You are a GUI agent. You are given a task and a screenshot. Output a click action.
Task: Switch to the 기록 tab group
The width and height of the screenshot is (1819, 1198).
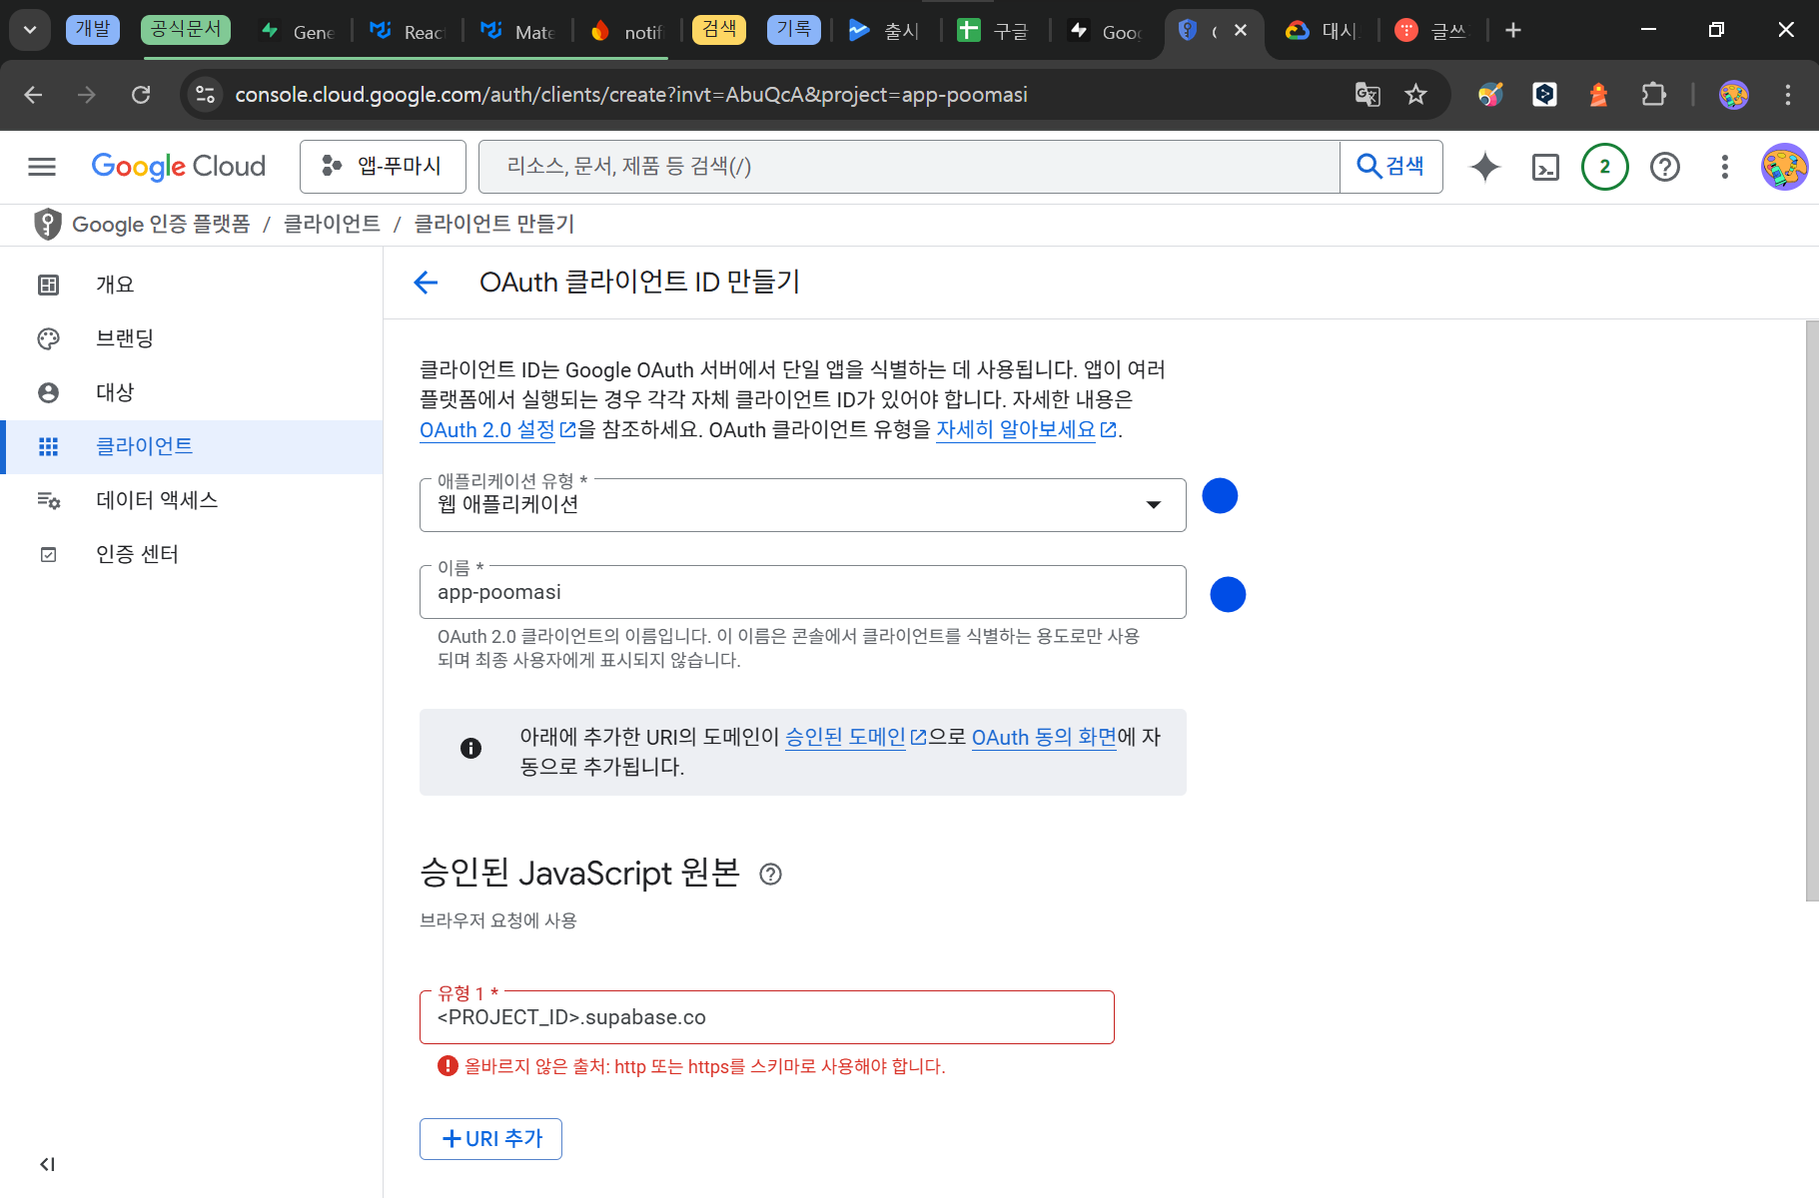tap(794, 29)
